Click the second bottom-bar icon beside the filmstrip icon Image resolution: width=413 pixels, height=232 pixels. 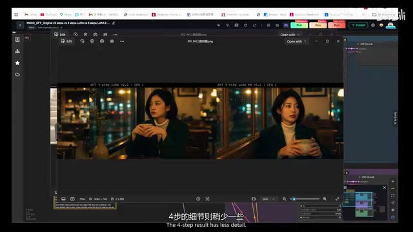72,199
